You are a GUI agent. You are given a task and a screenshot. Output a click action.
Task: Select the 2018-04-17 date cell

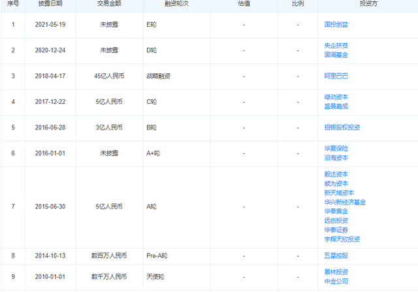(50, 76)
